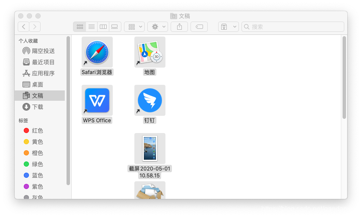The width and height of the screenshot is (362, 217).
Task: Open the gear action menu
Action: [x=158, y=27]
